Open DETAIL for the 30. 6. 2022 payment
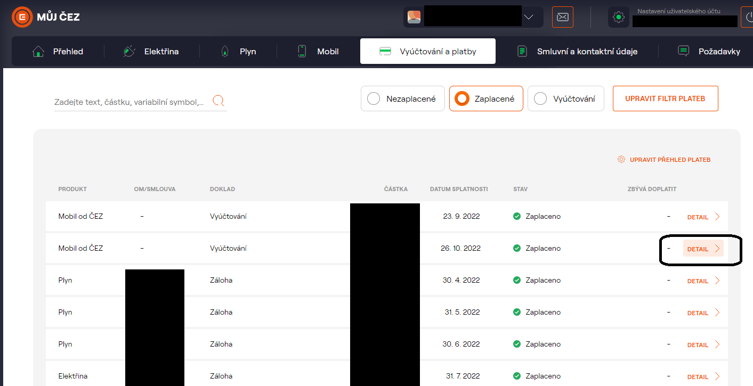 point(703,344)
